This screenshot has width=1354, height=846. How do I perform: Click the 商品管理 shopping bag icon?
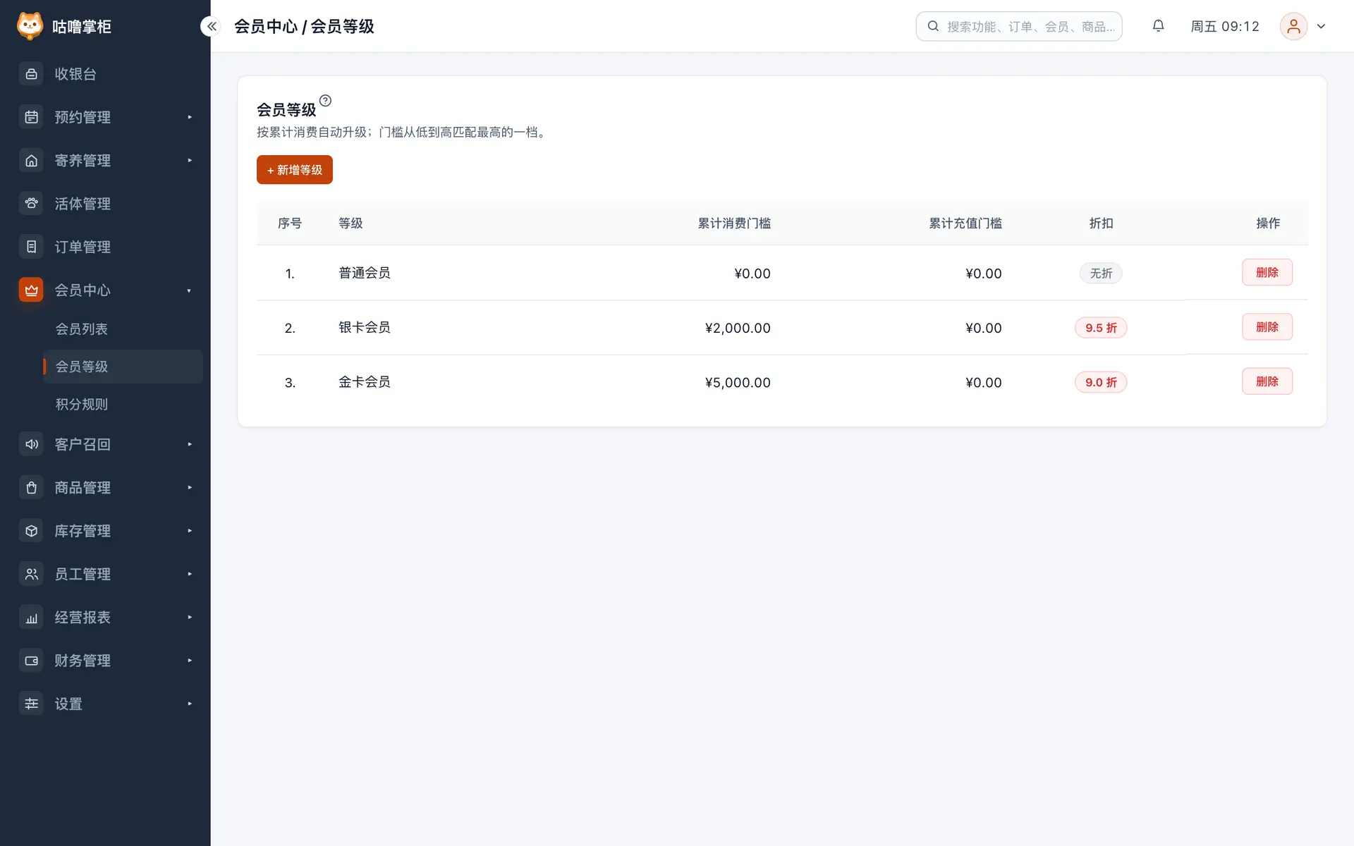[31, 487]
